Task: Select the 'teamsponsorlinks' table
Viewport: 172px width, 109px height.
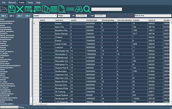Action: click(x=6, y=100)
